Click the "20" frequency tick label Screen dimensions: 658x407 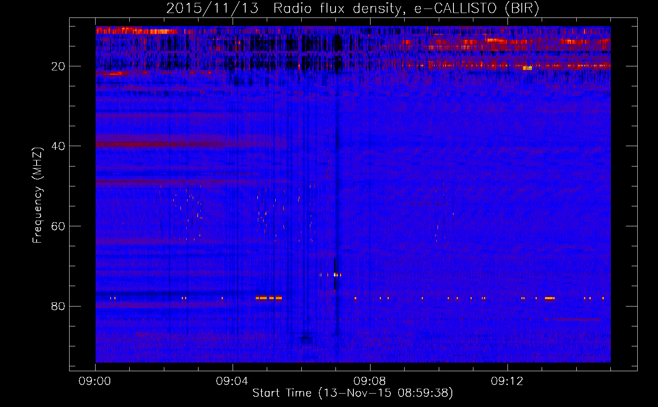pos(59,66)
